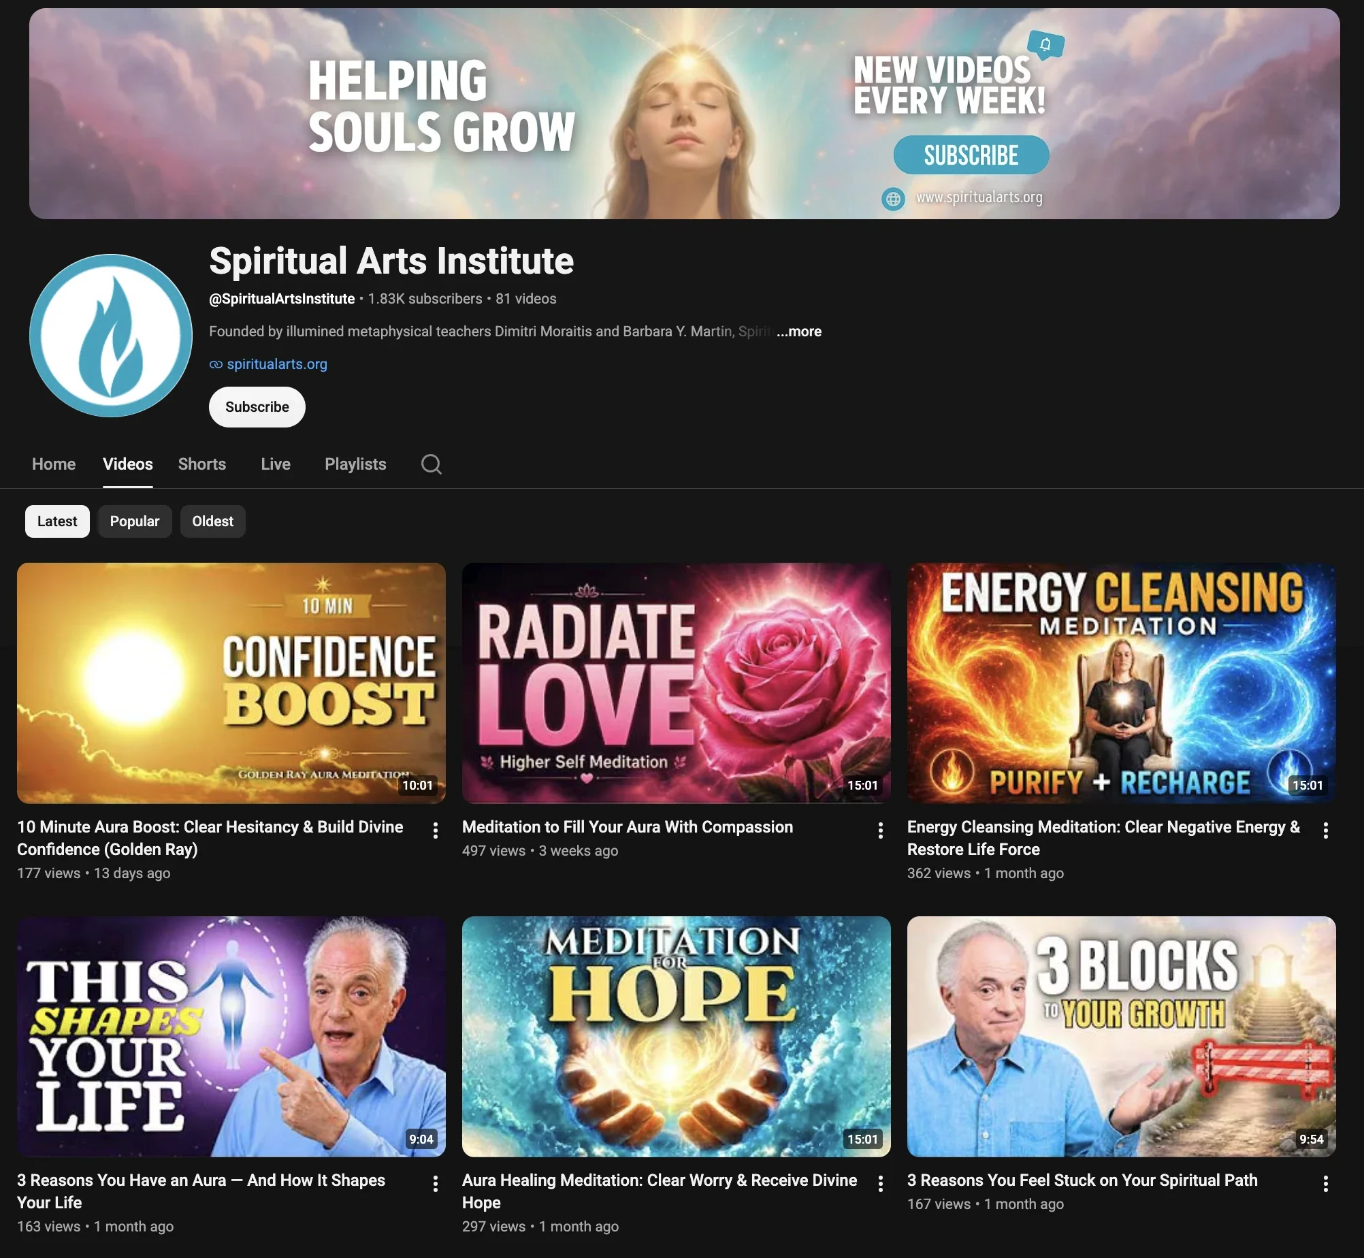Click the Spiritual Arts Institute channel name heading

click(391, 261)
